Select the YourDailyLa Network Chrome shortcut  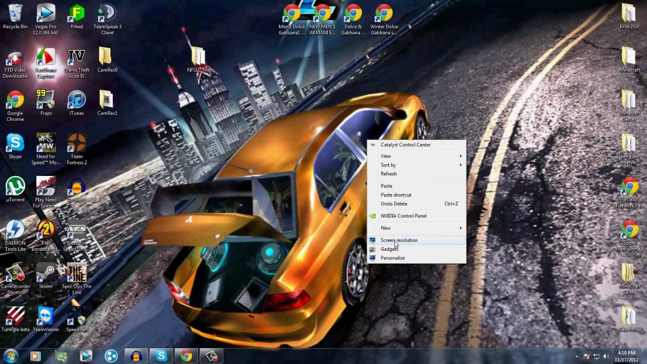629,193
